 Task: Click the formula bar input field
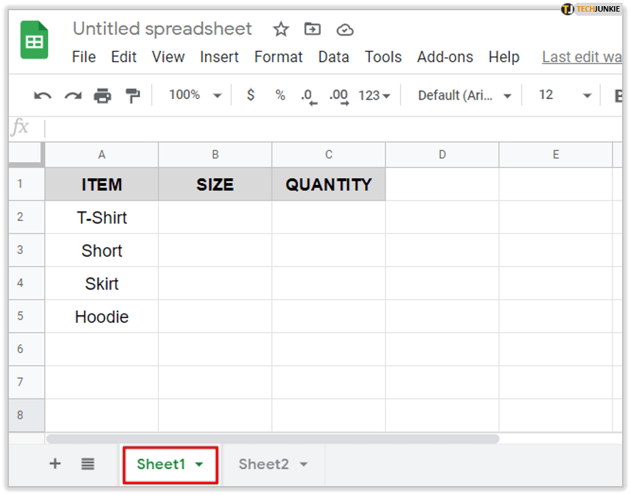[328, 128]
